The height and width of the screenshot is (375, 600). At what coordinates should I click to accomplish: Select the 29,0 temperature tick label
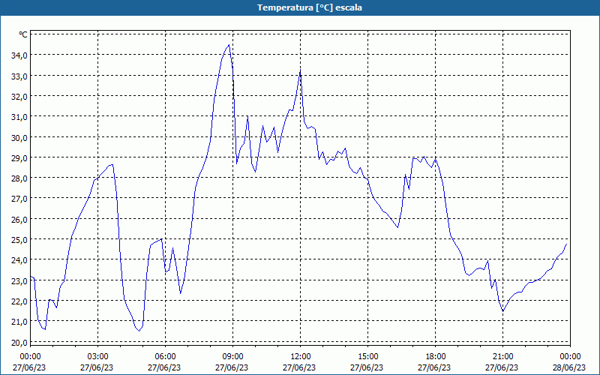click(19, 157)
